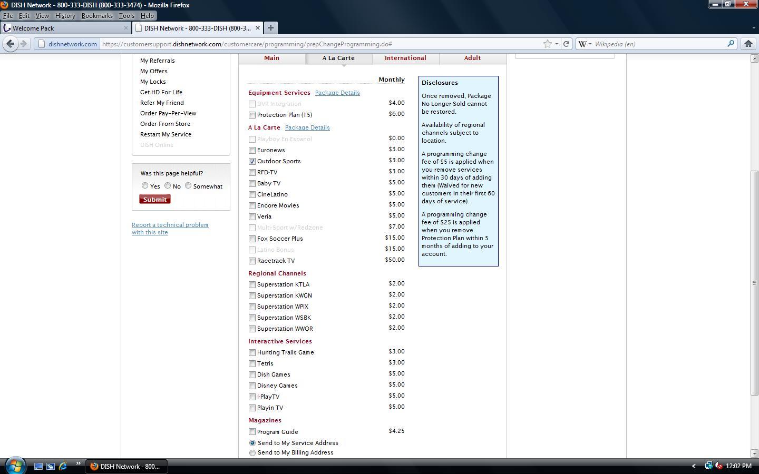Go back with the browser back arrow
This screenshot has width=759, height=474.
(x=10, y=44)
